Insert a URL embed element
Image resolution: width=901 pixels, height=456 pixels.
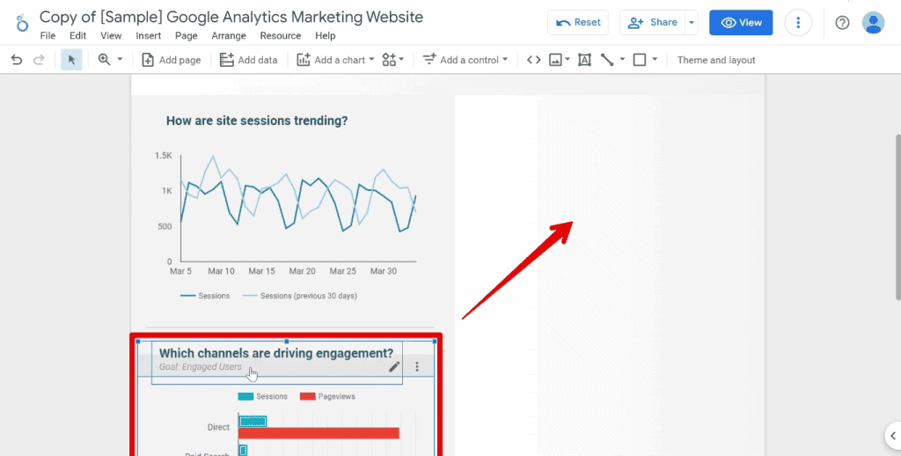coord(534,60)
